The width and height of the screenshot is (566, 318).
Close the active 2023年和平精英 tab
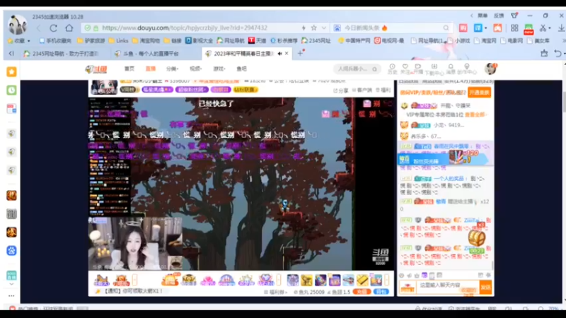point(287,54)
